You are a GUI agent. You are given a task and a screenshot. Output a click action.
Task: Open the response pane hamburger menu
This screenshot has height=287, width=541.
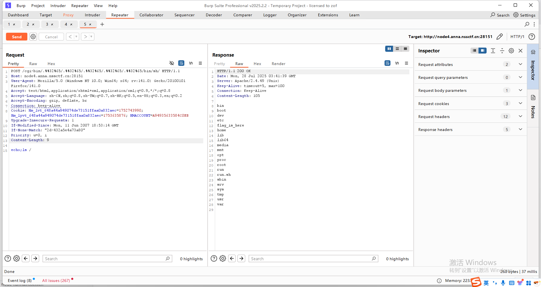pyautogui.click(x=407, y=63)
